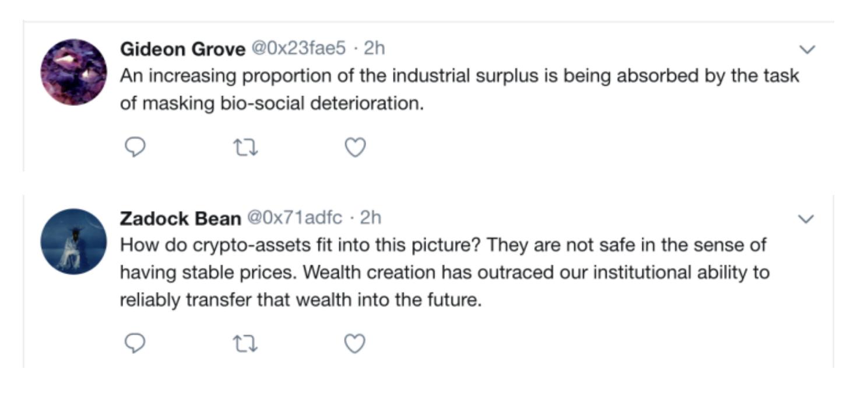
Task: Reply to Gideon Grove's tweet
Action: (135, 147)
